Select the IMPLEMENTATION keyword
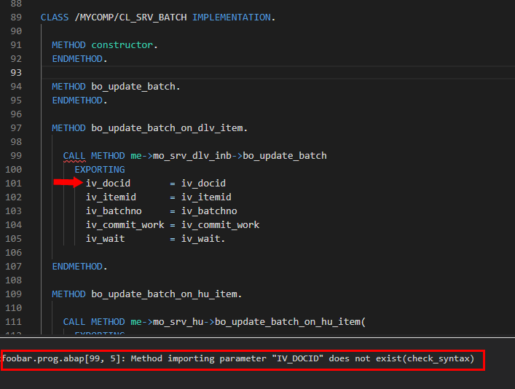 (232, 17)
